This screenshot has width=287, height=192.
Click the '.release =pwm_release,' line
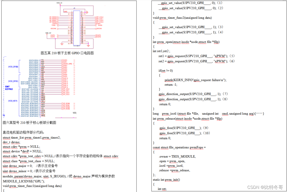174,170
